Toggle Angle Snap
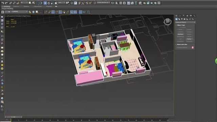The height and width of the screenshot is (122, 217). [83, 3]
